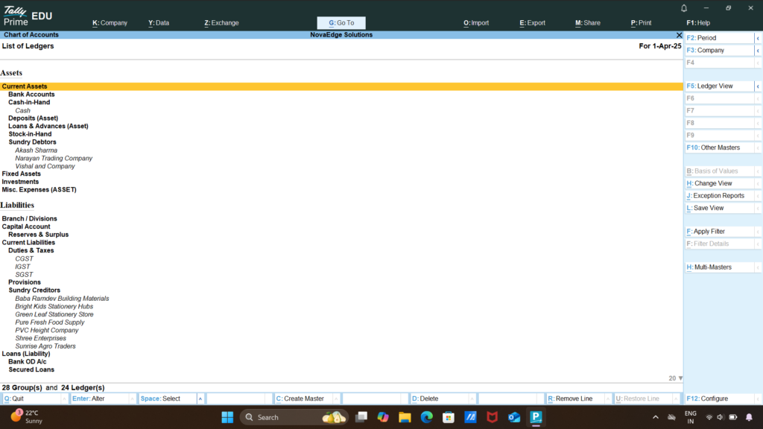
Task: Select the PVC Height Company ledger
Action: [x=47, y=330]
